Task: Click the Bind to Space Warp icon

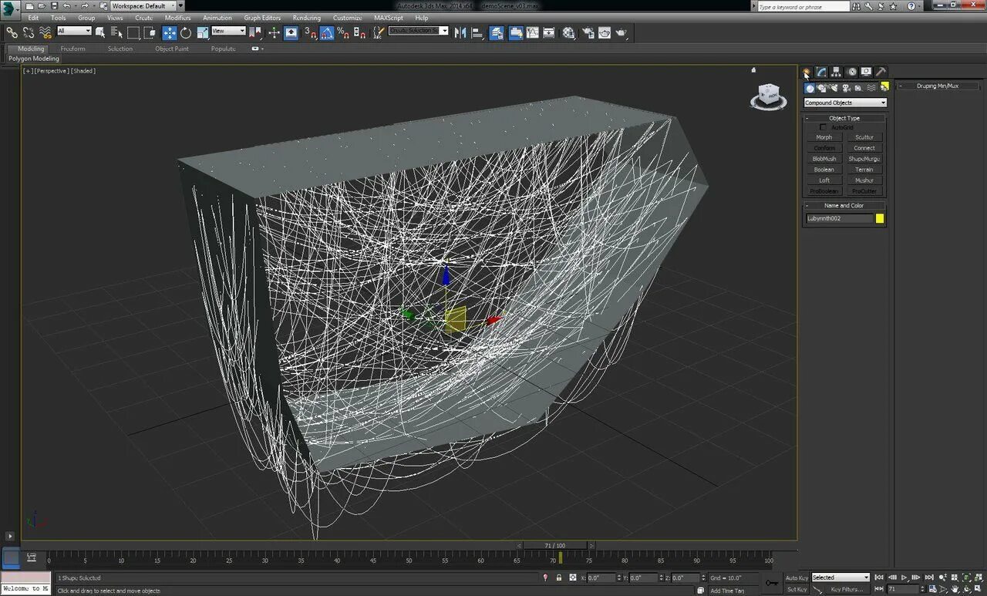Action: click(45, 32)
